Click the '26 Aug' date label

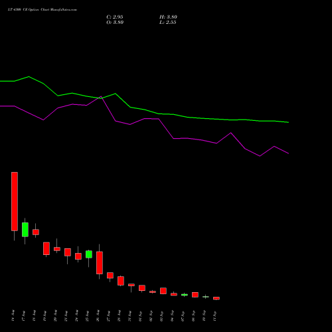pyautogui.click(x=98, y=315)
